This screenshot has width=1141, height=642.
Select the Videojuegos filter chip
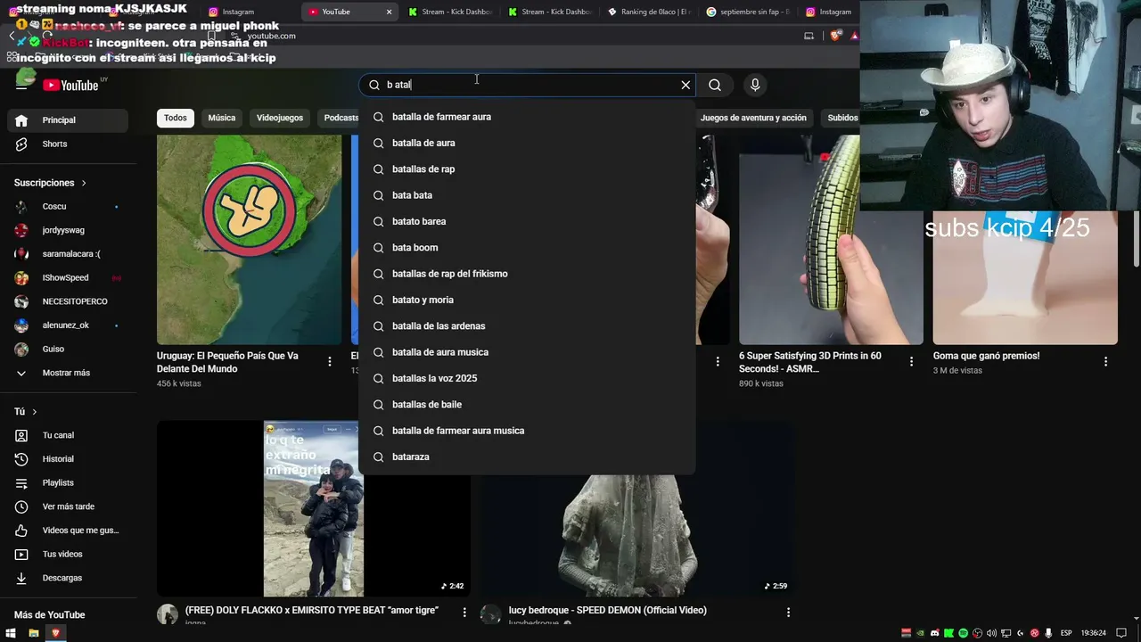(x=280, y=118)
